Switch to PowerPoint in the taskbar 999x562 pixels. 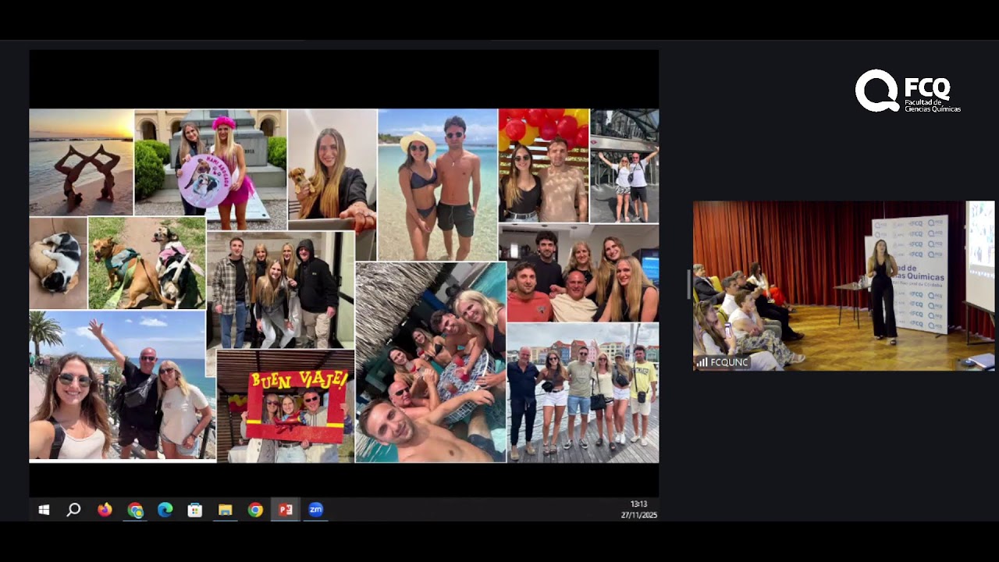coord(286,510)
